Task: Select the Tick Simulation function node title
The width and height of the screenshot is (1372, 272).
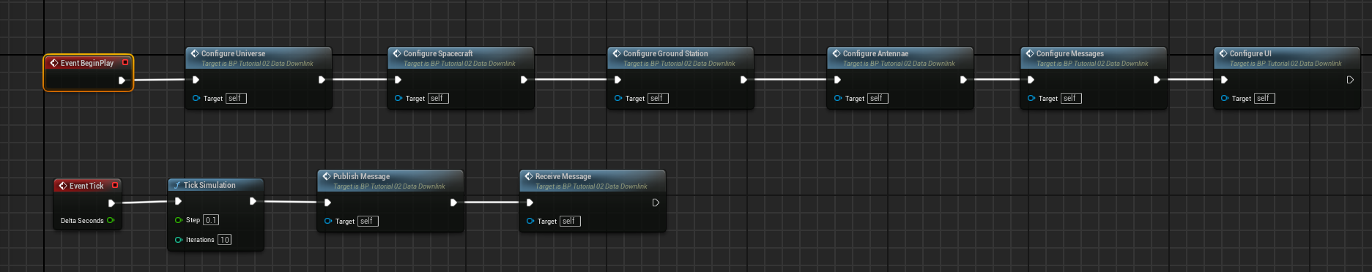Action: pos(209,185)
